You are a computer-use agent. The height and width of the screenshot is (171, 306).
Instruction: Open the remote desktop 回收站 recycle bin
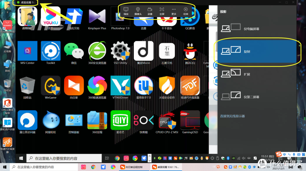point(27,87)
